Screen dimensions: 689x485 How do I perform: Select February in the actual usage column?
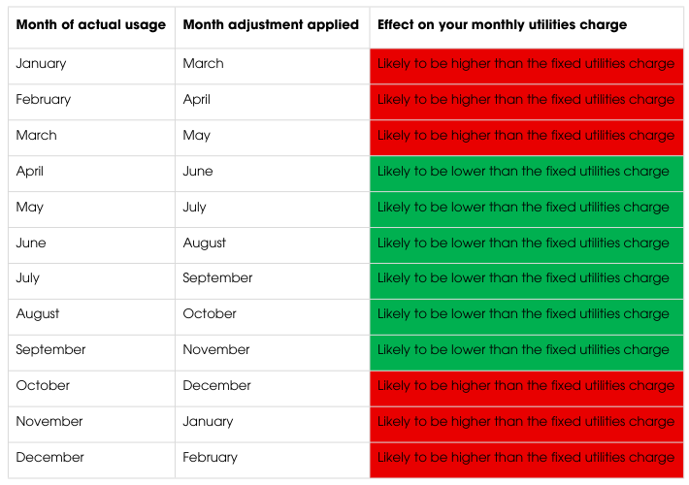point(44,100)
